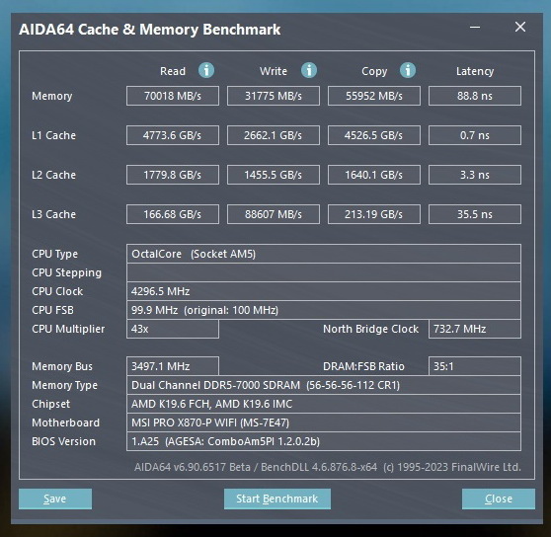Select L2 Cache latency 3.3 ns

475,175
